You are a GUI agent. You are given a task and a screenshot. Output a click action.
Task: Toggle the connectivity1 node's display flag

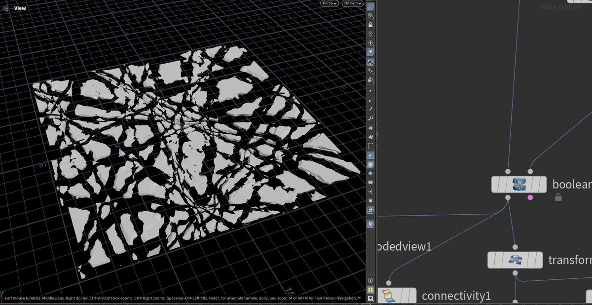tap(412, 296)
